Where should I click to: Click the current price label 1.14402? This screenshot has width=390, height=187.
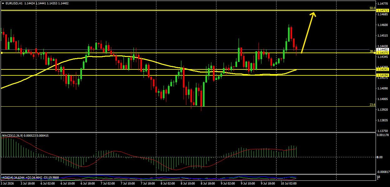pyautogui.click(x=382, y=49)
